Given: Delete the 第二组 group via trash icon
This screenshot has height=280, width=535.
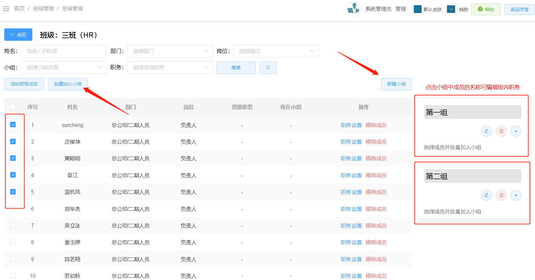Looking at the screenshot, I should click(501, 195).
